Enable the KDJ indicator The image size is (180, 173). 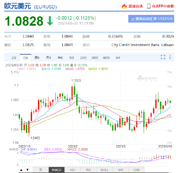coord(73,170)
